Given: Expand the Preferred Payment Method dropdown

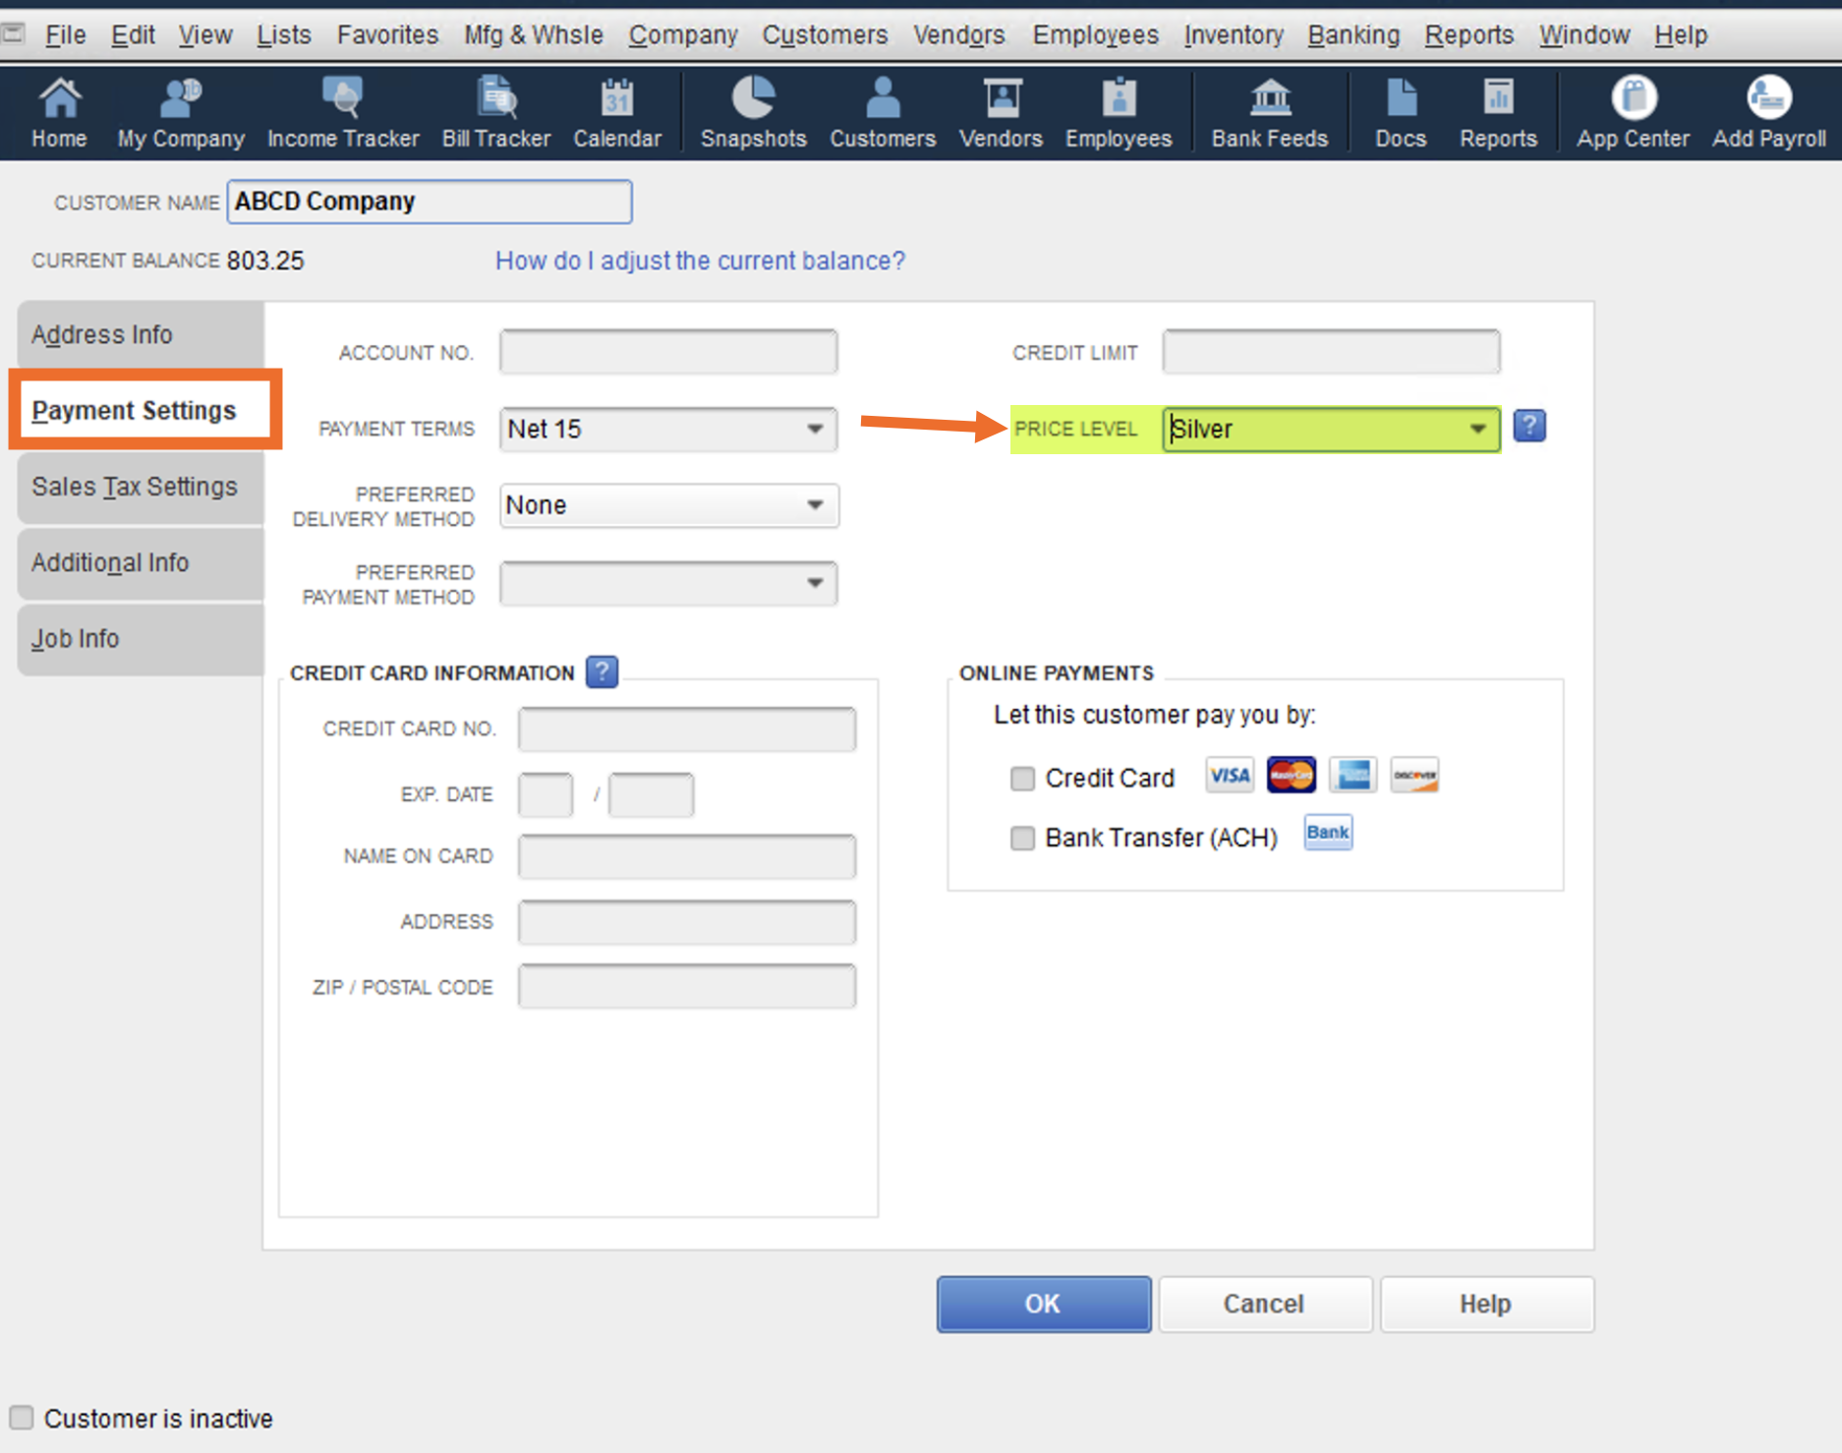Looking at the screenshot, I should pos(815,584).
